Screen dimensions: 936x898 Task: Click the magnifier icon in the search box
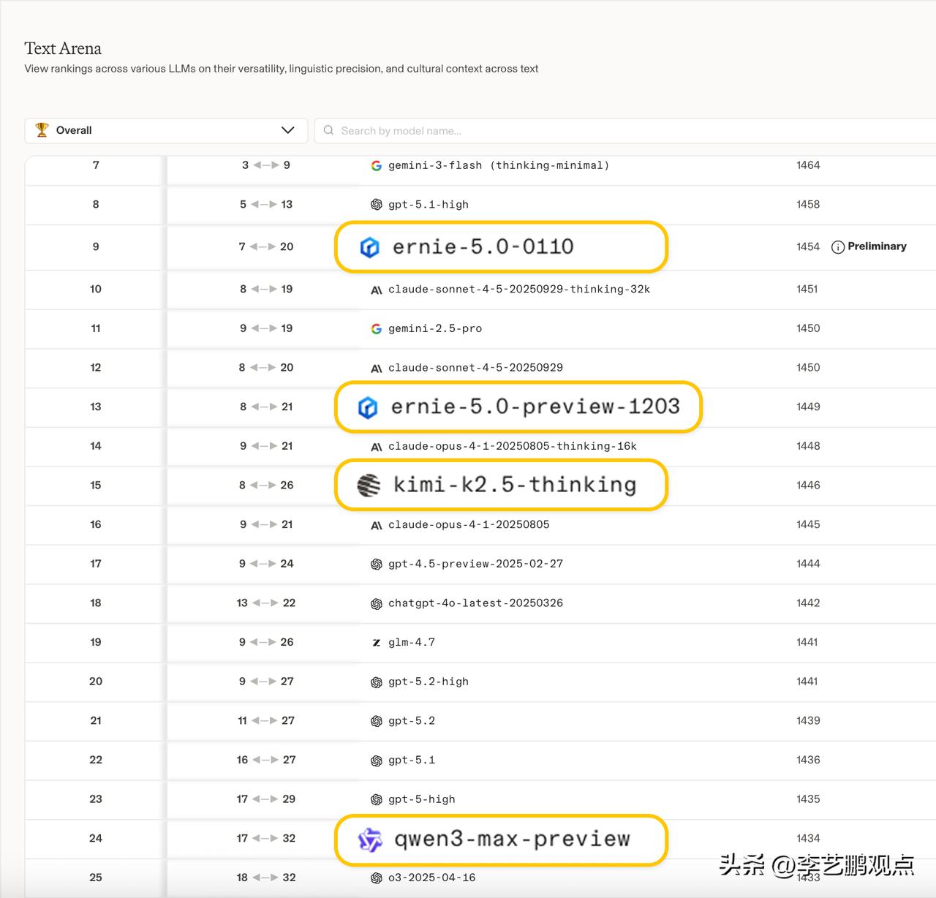tap(329, 130)
